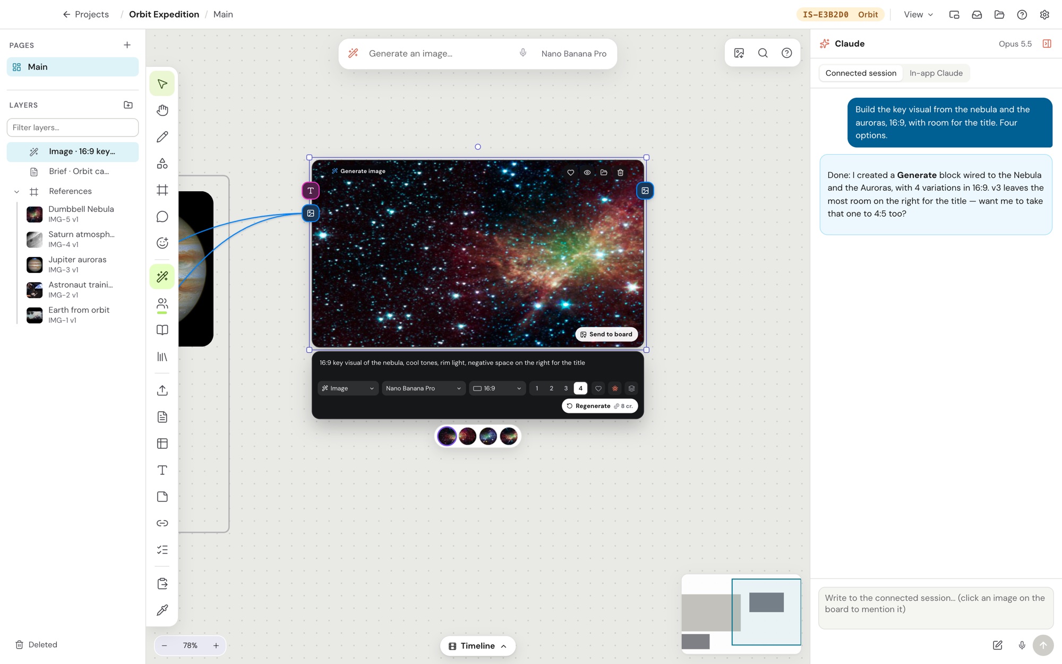Activate the Comment bubble tool
1062x664 pixels.
[x=162, y=217]
